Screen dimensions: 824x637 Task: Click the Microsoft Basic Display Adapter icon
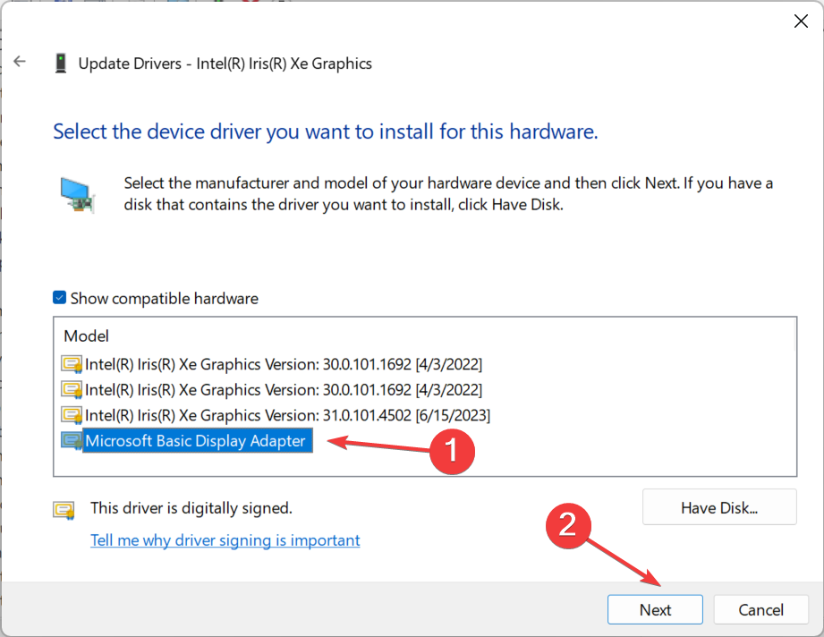[x=72, y=440]
